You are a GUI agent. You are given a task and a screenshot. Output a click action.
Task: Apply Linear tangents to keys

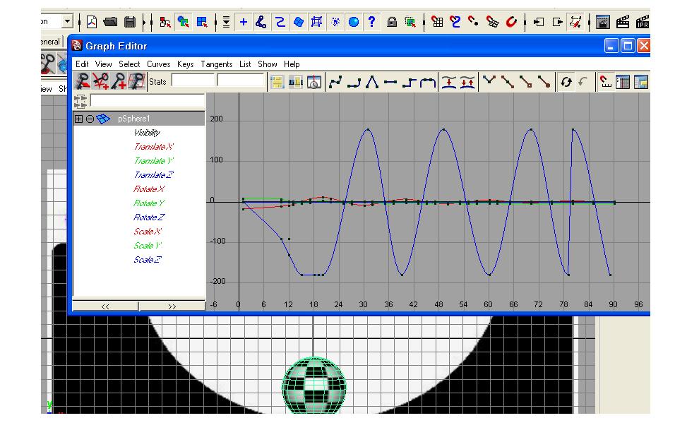tap(372, 82)
